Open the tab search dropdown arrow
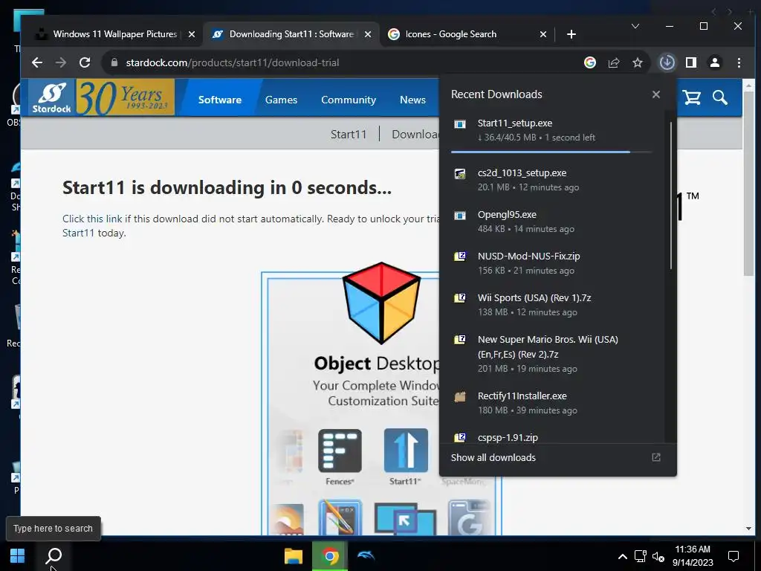 pos(635,26)
